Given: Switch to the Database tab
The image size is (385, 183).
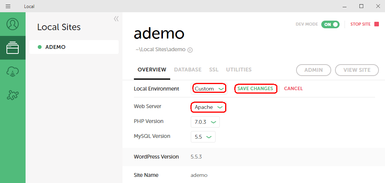Looking at the screenshot, I should coord(188,70).
